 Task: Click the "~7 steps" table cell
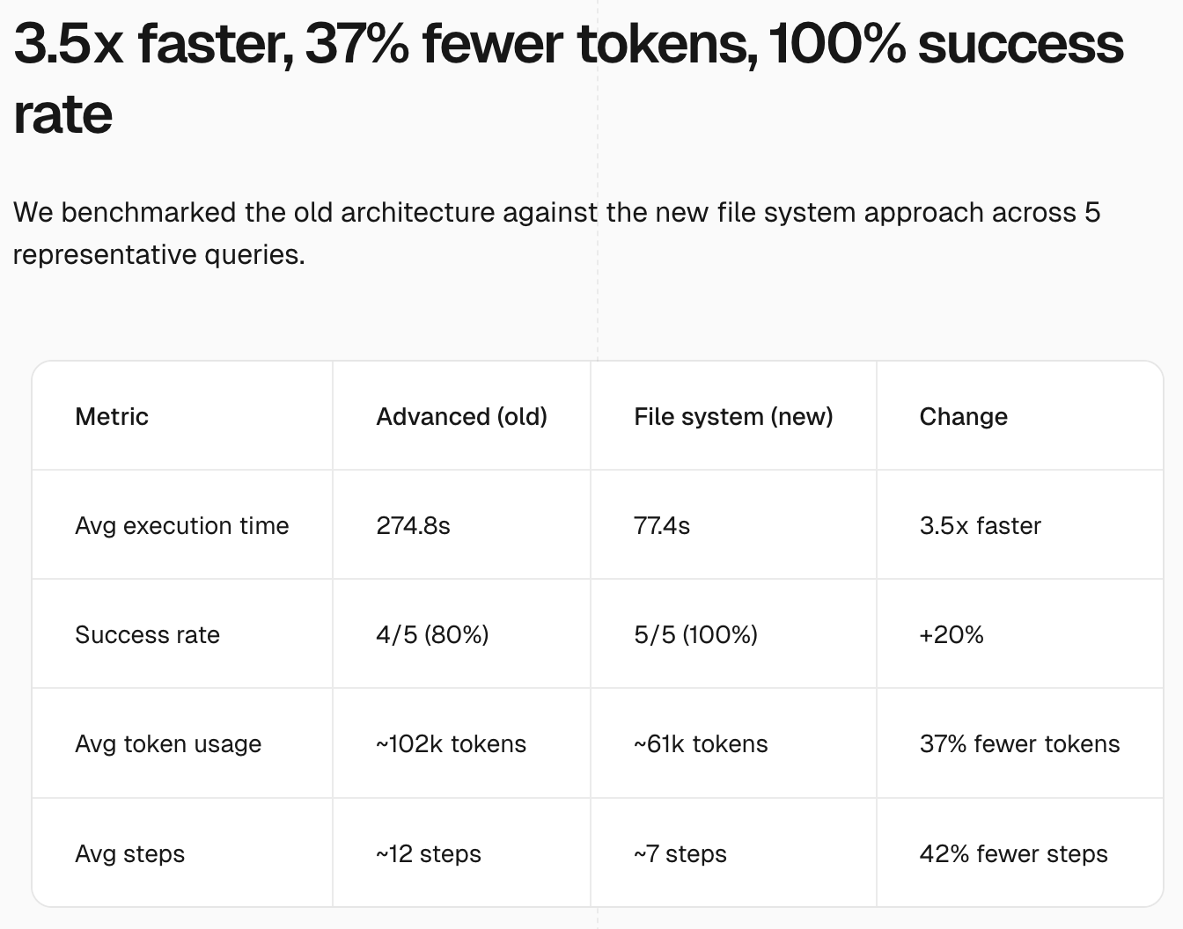coord(680,853)
